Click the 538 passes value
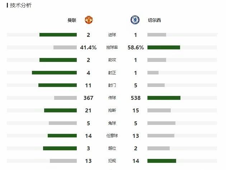Viewport: 226px width, 170px height. [136, 98]
